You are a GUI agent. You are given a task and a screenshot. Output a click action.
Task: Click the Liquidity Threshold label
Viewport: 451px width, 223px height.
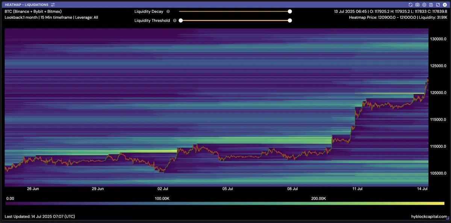pyautogui.click(x=152, y=21)
